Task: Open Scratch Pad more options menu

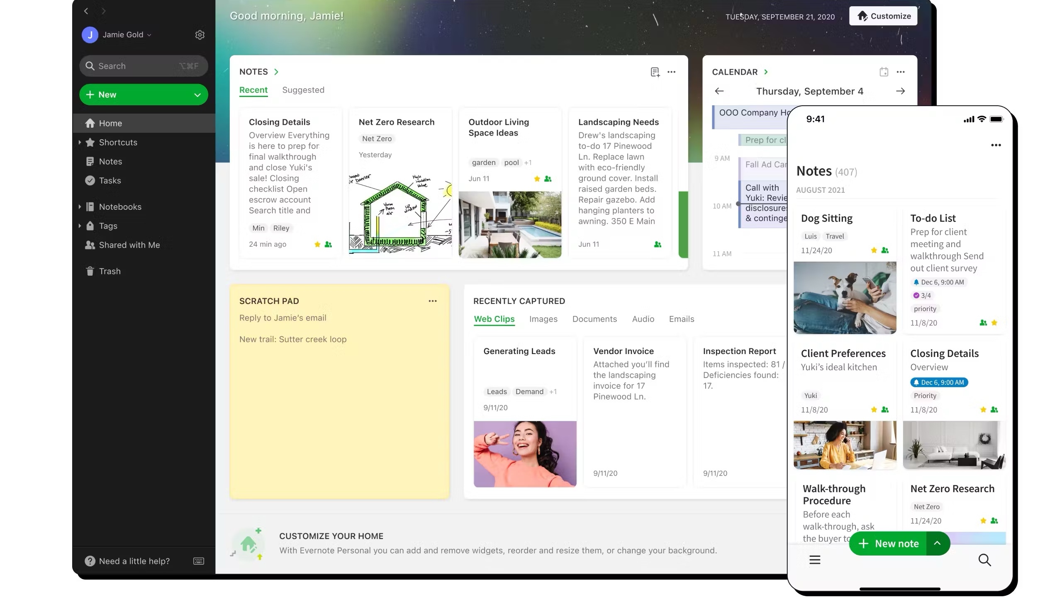Action: (x=433, y=301)
